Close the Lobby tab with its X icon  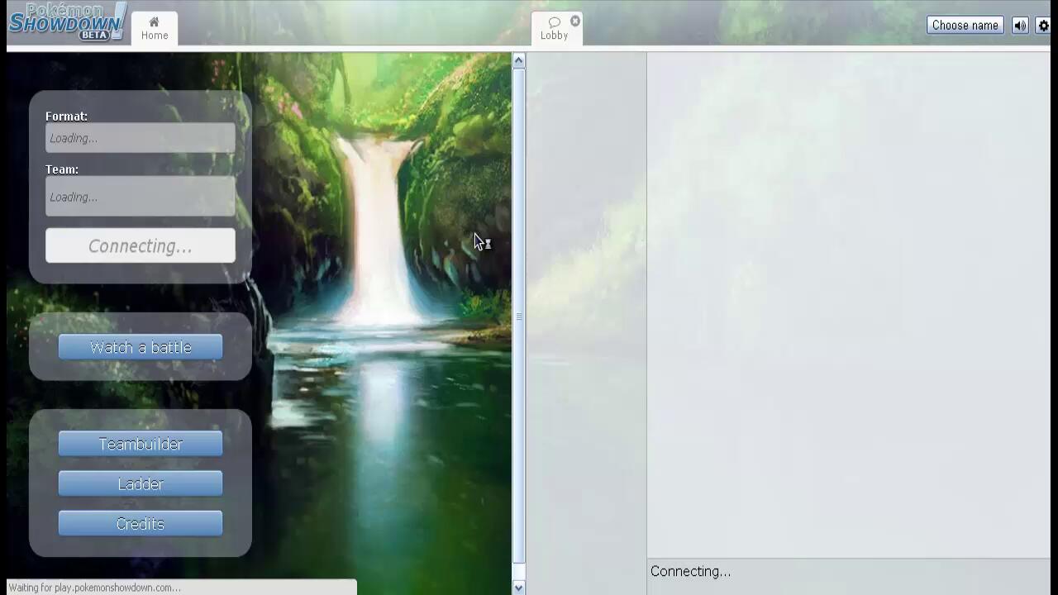pyautogui.click(x=575, y=21)
